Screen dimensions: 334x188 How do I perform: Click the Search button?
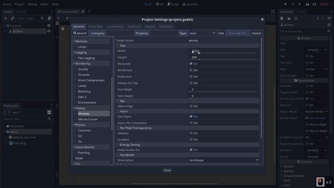[x=80, y=33]
